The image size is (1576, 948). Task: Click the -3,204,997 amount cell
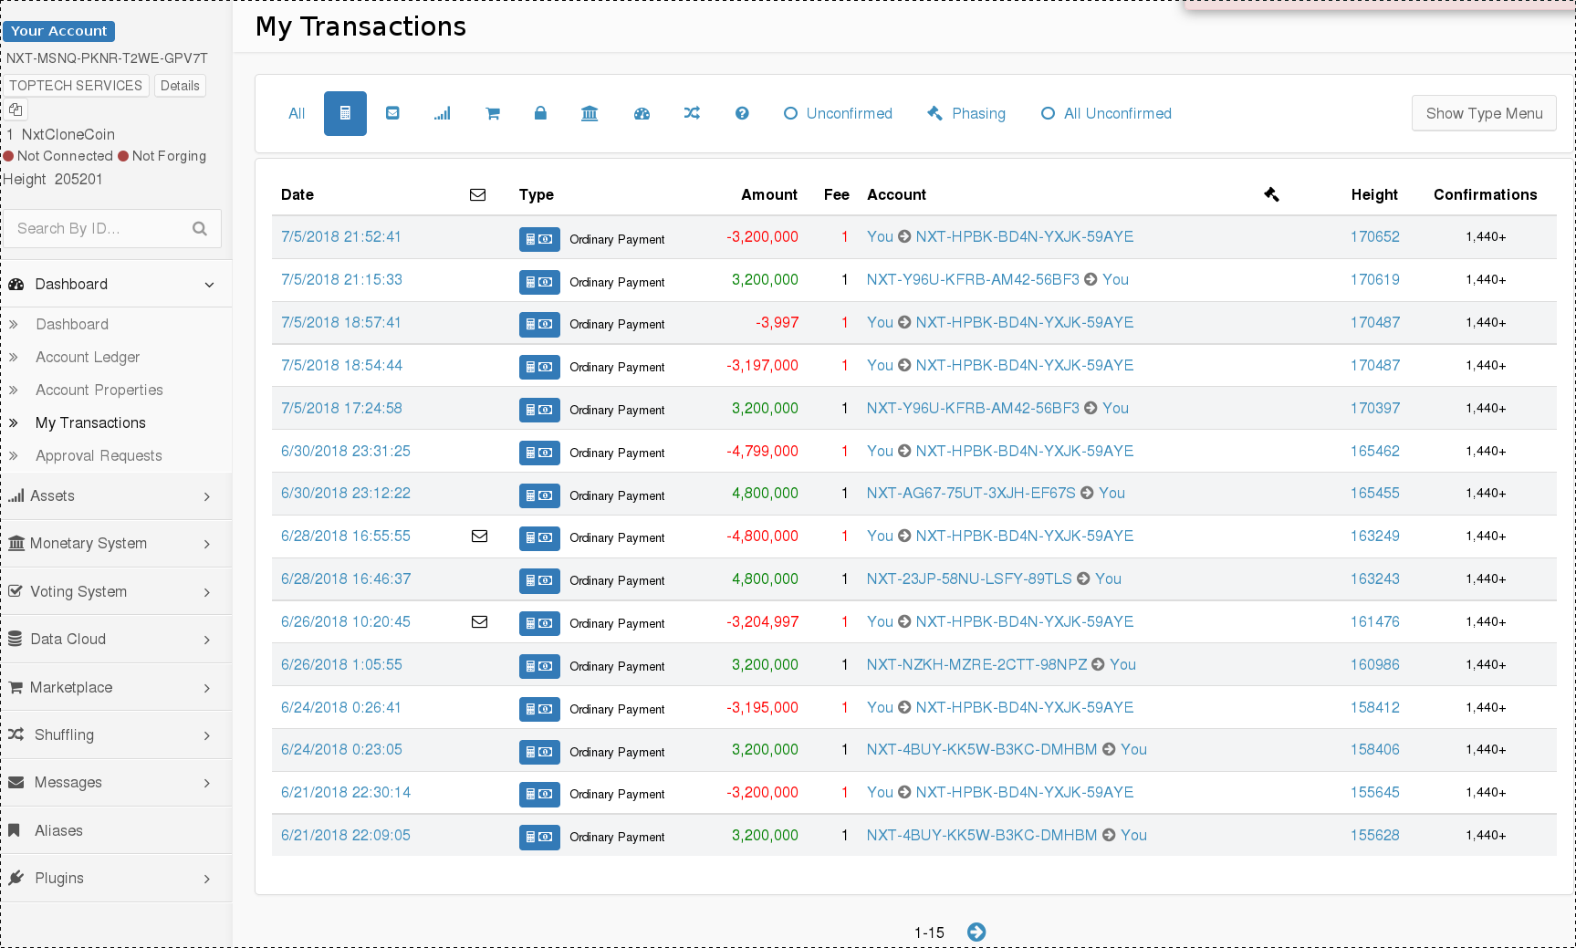(x=762, y=621)
